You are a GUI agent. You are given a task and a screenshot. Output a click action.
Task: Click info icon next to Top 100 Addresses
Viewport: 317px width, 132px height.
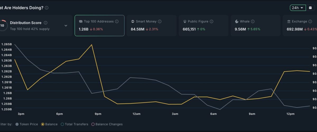(117, 21)
